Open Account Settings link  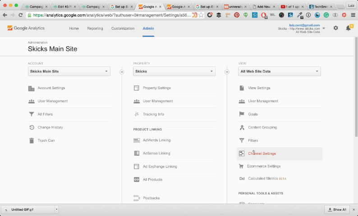click(51, 88)
